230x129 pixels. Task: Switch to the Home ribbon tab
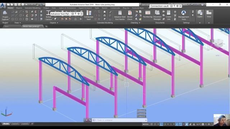pos(10,8)
